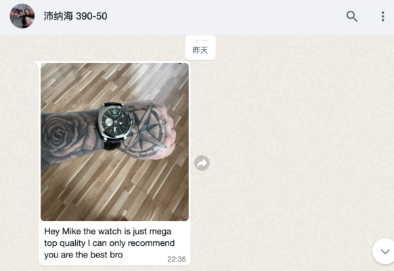Open contact info via 沛纳海 390-50 title

[75, 16]
